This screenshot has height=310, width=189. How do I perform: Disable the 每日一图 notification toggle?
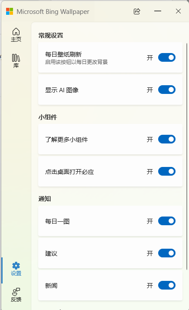[x=167, y=221]
